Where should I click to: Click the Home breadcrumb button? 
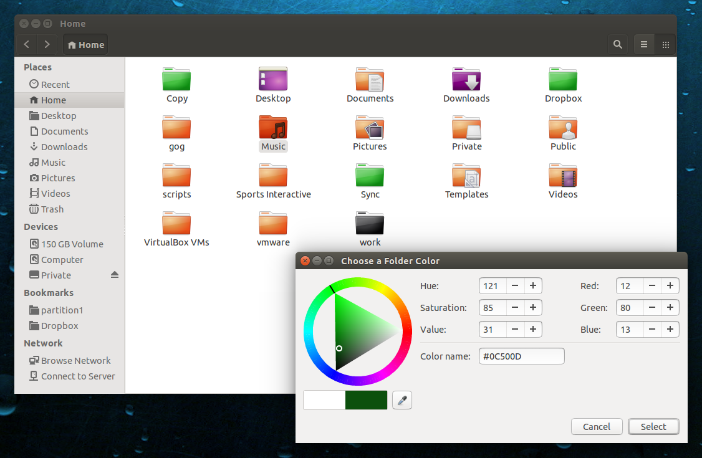[x=85, y=44]
